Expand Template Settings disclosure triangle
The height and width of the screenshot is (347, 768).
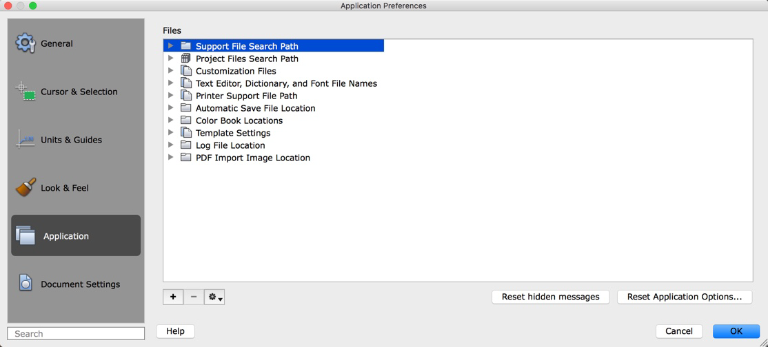171,133
